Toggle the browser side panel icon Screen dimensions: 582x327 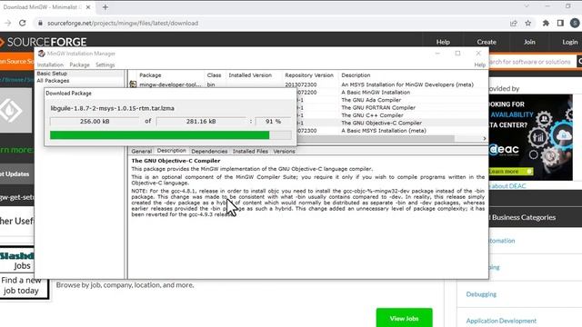coord(560,23)
